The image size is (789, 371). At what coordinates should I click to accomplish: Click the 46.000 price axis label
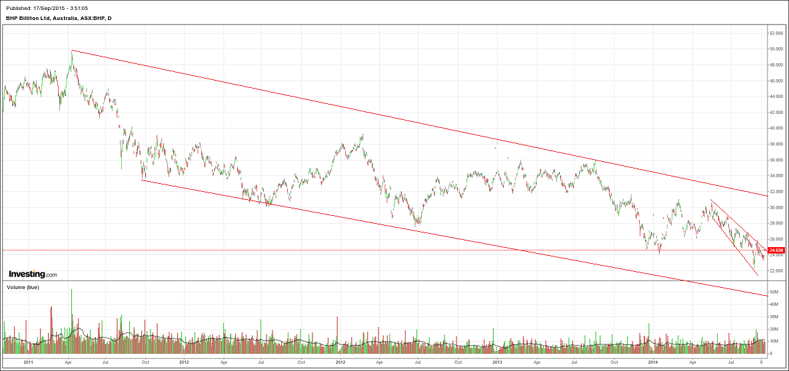776,81
